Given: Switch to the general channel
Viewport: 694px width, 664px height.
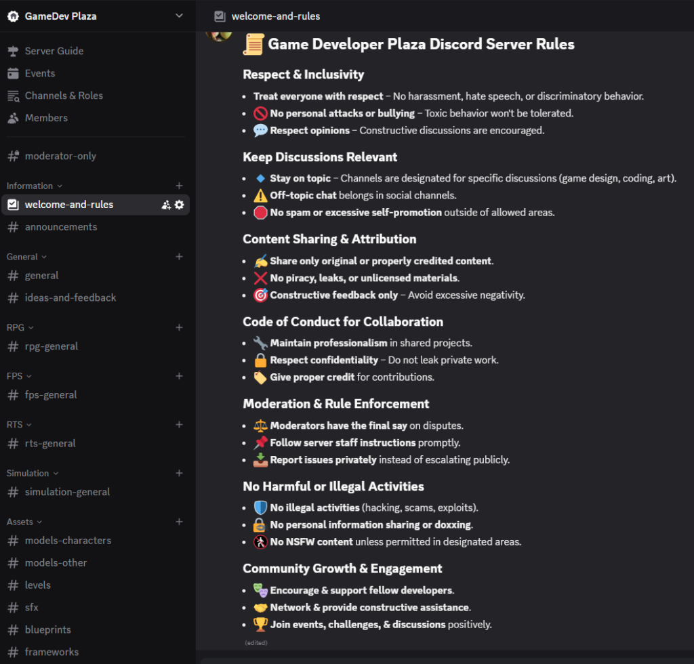Looking at the screenshot, I should (96, 276).
